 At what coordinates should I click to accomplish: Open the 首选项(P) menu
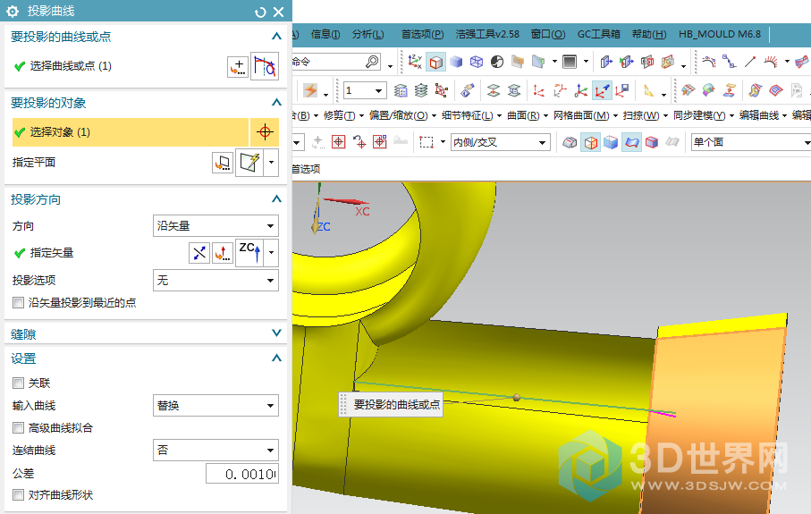pos(423,34)
